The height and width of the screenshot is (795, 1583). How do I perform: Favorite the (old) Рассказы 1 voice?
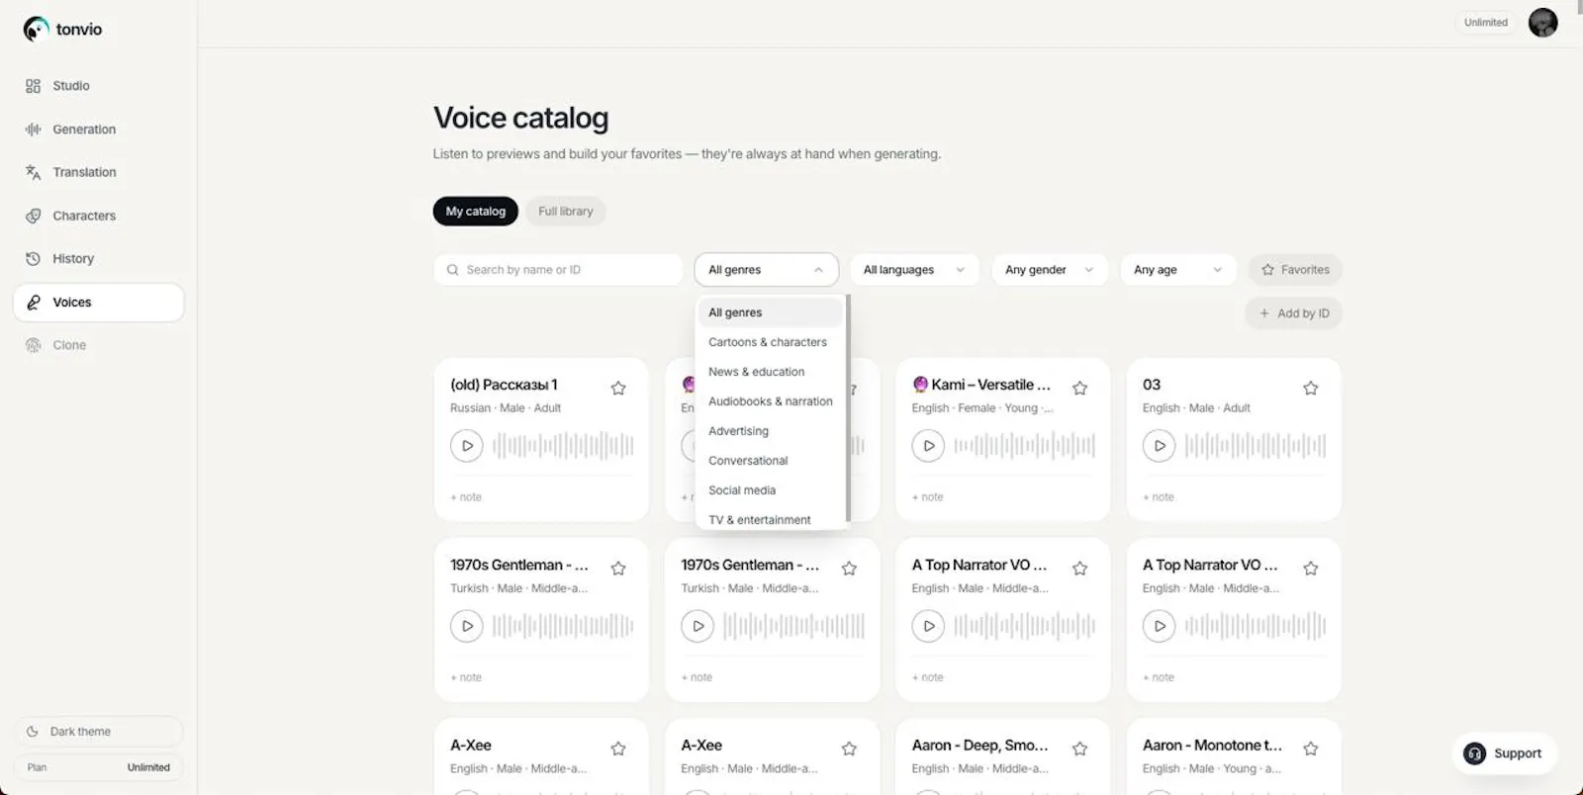[x=618, y=389]
